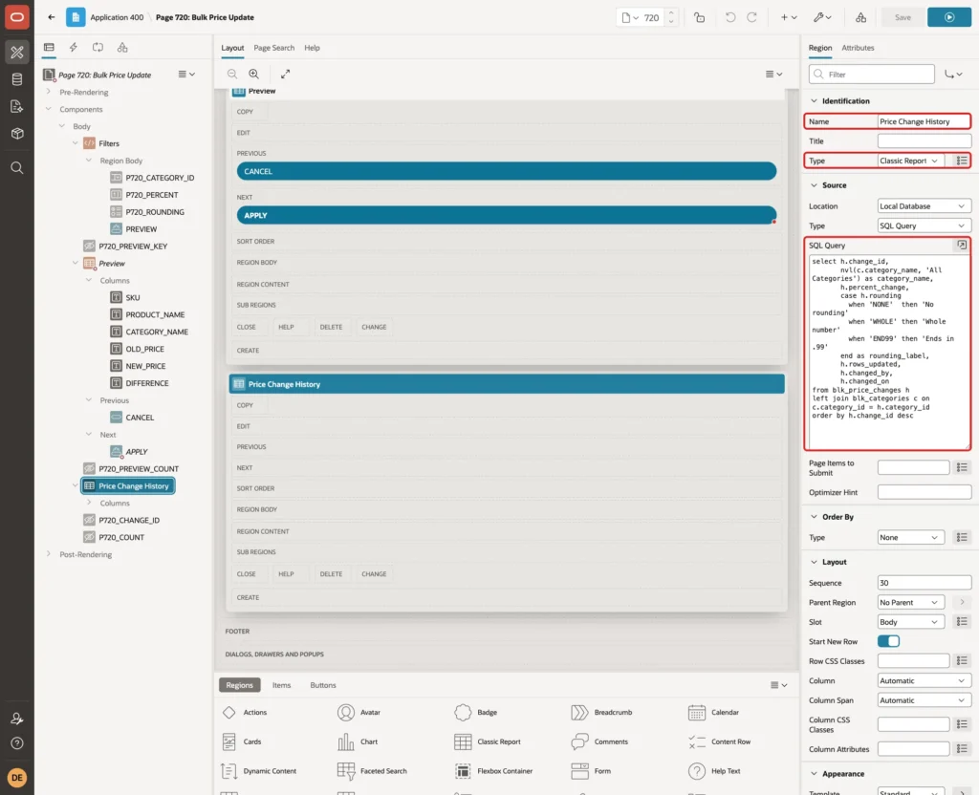Open the Shared Components tab in the tree pane
Viewport: 979px width, 795px height.
point(122,48)
